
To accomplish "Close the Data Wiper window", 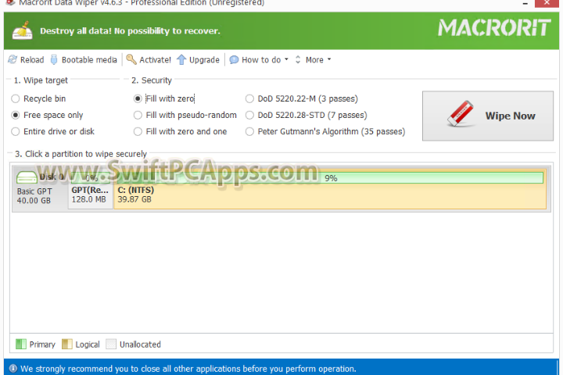I will click(547, 3).
